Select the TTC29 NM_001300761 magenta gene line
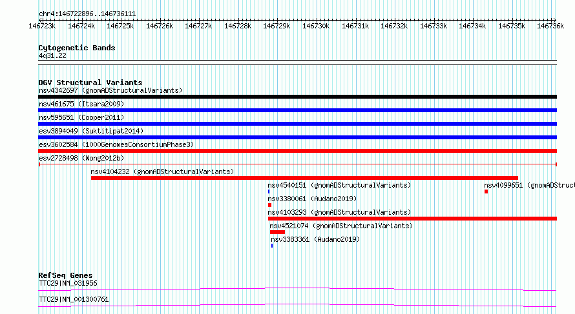The width and height of the screenshot is (575, 314). pos(297,306)
